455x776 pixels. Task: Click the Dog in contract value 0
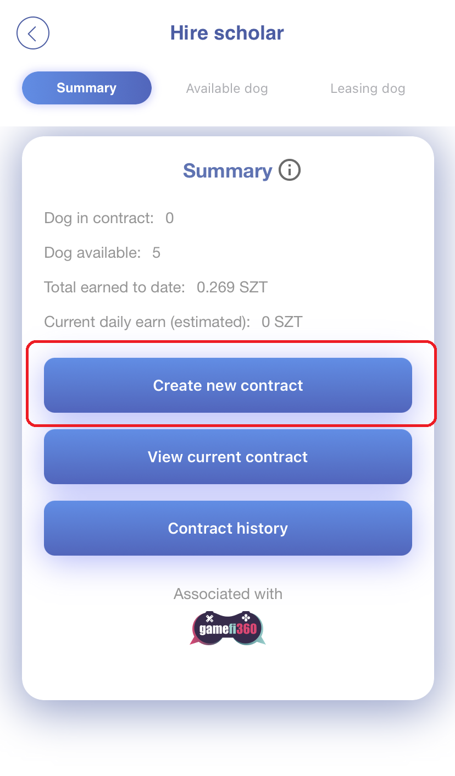coord(169,218)
